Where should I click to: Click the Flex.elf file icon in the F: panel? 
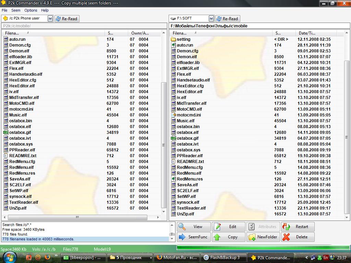[173, 74]
